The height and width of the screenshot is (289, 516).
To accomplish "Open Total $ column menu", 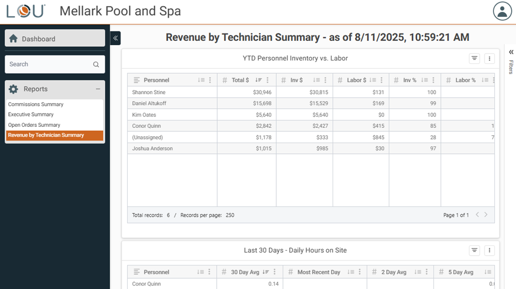I will tap(267, 80).
